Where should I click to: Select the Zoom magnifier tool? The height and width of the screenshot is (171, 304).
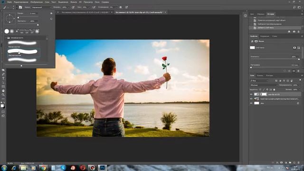pos(3,95)
